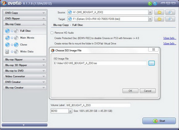Open the Target drive dropdown

click(x=150, y=19)
